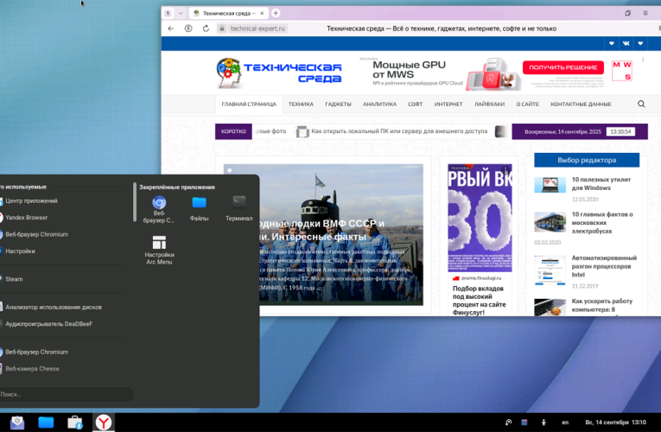Click the electric bus article thumbnail
This screenshot has width=661, height=432.
point(550,222)
